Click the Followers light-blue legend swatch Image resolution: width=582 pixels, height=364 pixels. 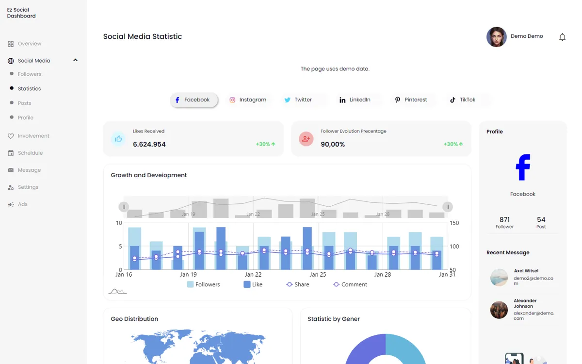coord(190,284)
